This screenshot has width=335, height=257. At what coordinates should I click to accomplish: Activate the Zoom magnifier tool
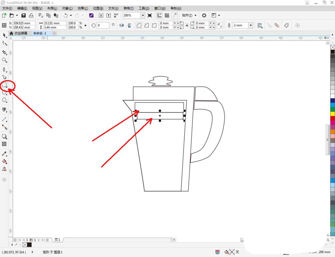pyautogui.click(x=4, y=60)
